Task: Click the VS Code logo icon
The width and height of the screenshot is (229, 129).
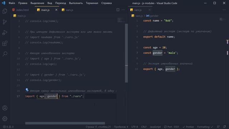Action: click(x=3, y=3)
